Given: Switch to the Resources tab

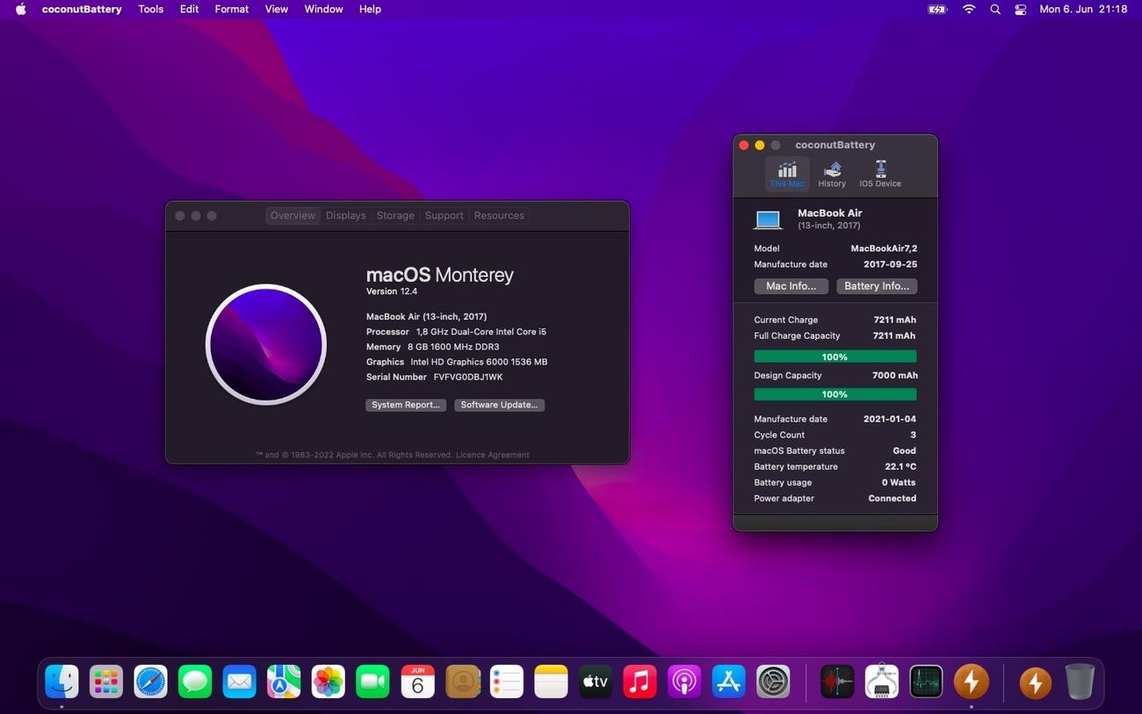Looking at the screenshot, I should click(x=499, y=215).
